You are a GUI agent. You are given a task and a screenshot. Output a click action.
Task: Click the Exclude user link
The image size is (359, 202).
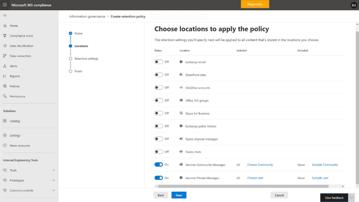point(320,178)
